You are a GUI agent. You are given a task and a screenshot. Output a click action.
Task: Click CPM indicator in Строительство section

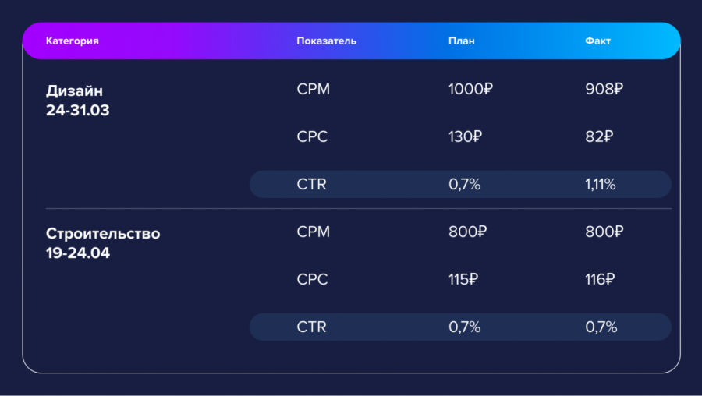[x=313, y=232]
